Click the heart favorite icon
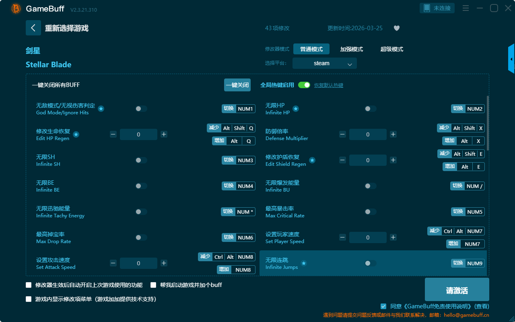 click(396, 28)
